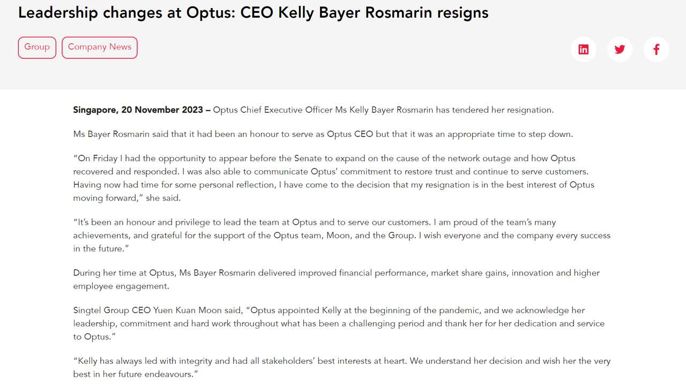Viewport: 686px width, 388px height.
Task: Click the article headline about Kelly Bayer Rosmarin
Action: point(253,12)
